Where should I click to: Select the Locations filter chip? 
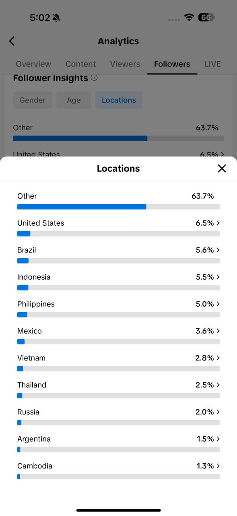tap(119, 100)
